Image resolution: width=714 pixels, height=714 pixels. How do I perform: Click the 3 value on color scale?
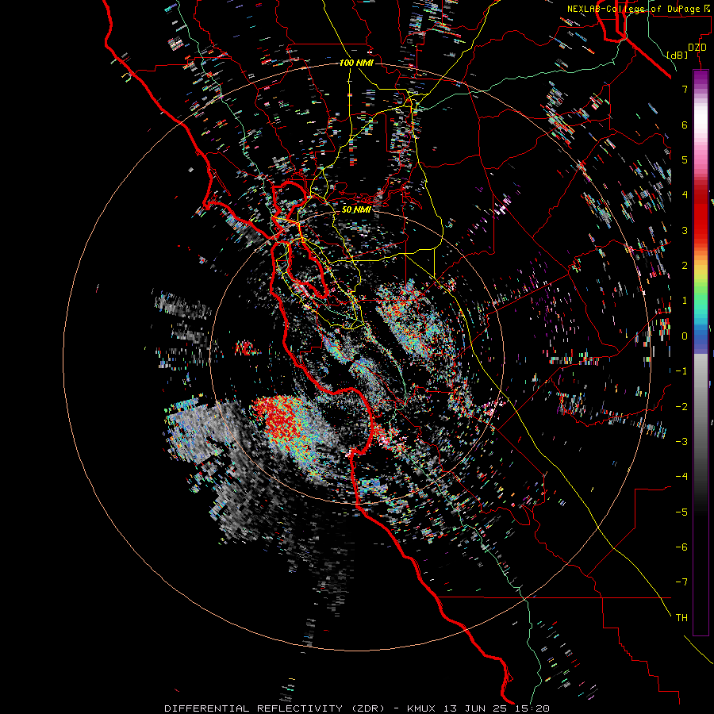685,230
